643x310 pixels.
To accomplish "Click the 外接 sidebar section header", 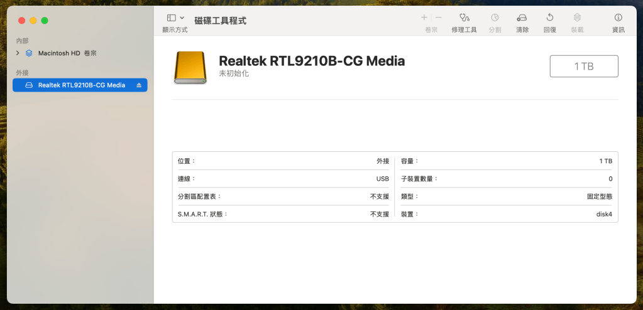I will (x=22, y=73).
